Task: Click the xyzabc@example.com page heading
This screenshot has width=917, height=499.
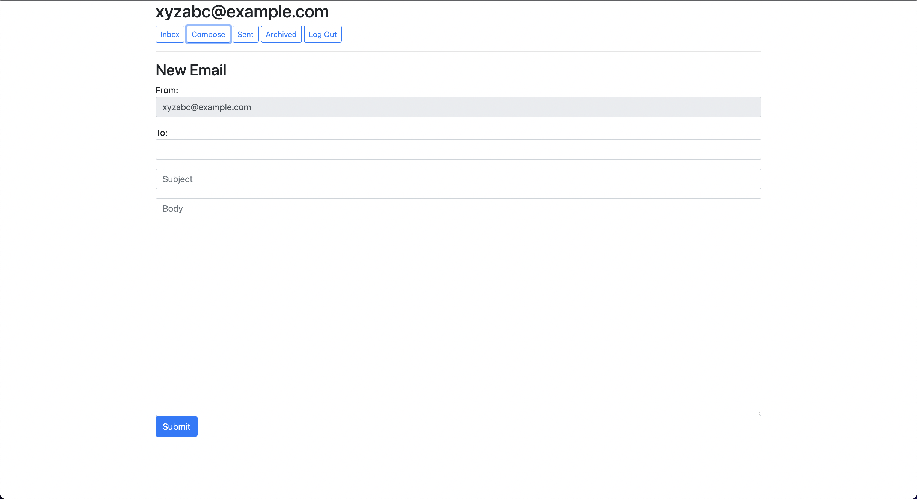Action: click(x=242, y=12)
